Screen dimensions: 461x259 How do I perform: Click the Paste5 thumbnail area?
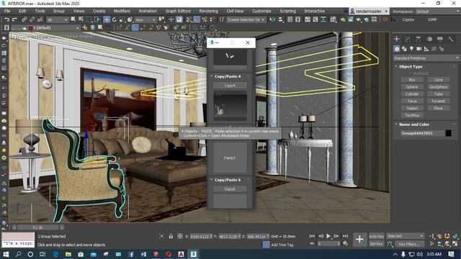[x=230, y=158]
